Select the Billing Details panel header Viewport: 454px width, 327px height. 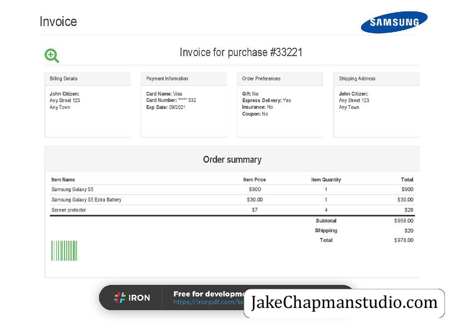pos(88,79)
